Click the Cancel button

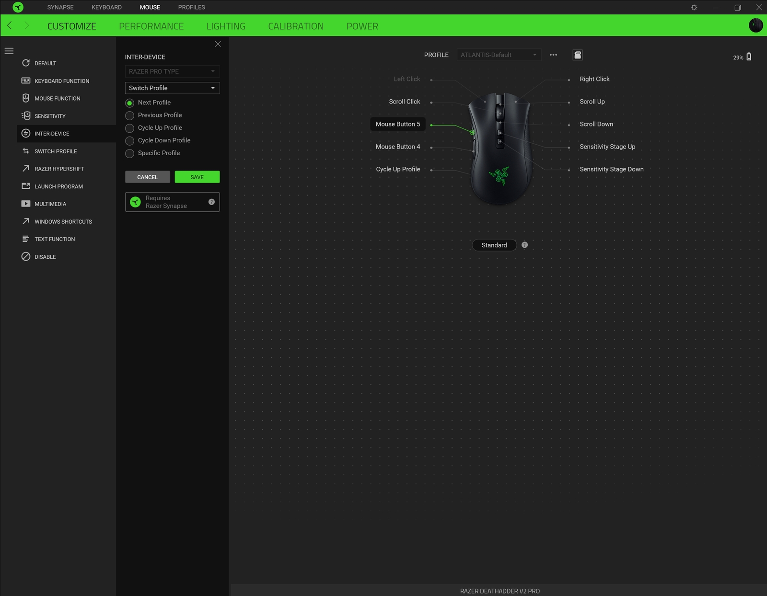pyautogui.click(x=148, y=177)
